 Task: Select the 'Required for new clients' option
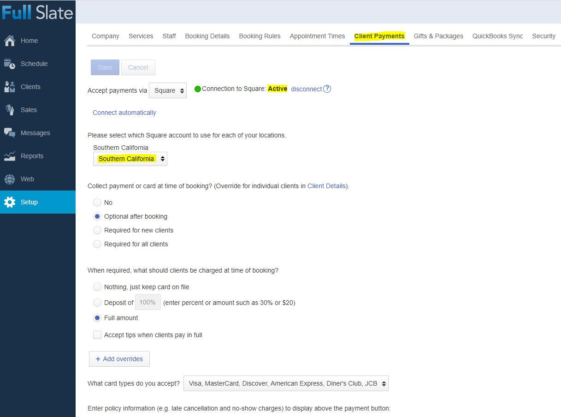[97, 230]
